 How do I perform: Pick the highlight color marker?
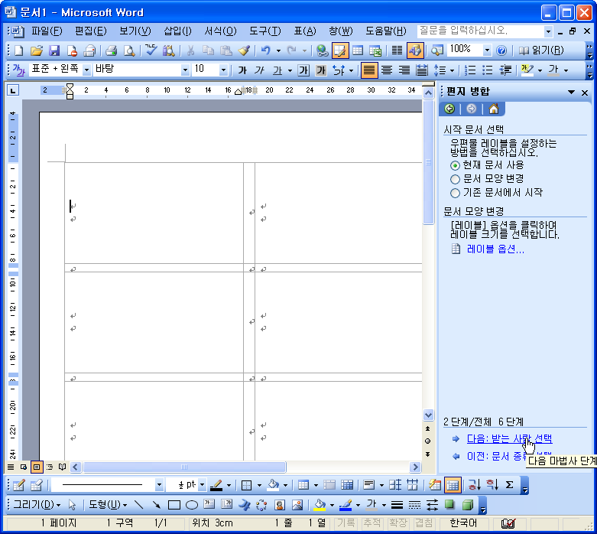coord(527,70)
